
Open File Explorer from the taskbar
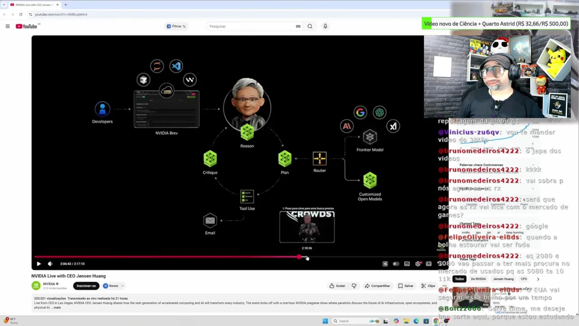point(406,321)
